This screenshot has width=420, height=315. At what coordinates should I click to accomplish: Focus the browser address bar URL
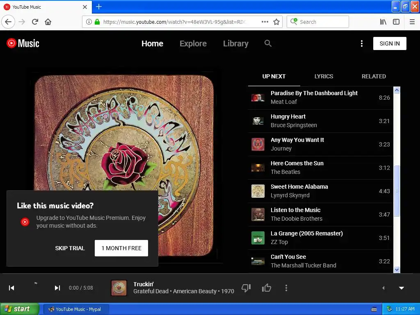click(x=176, y=22)
